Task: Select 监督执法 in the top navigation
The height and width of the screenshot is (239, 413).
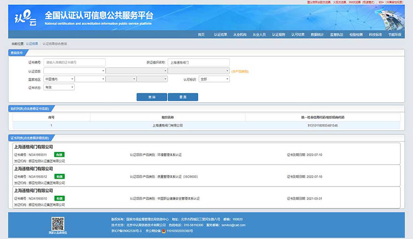Action: pos(337,35)
